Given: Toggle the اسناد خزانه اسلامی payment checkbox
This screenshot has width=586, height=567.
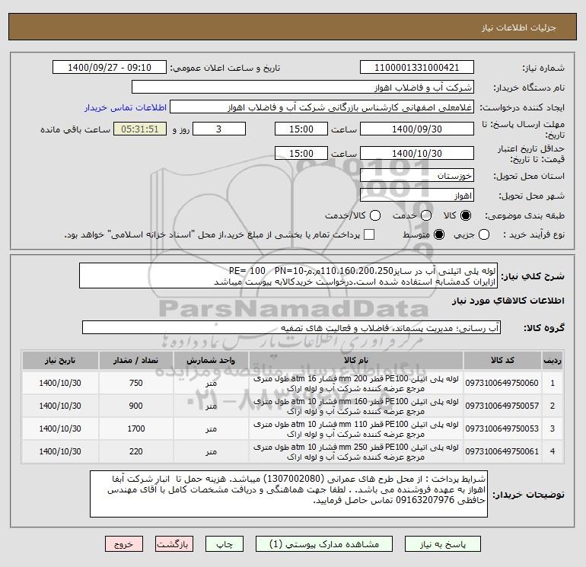Looking at the screenshot, I should click(369, 234).
